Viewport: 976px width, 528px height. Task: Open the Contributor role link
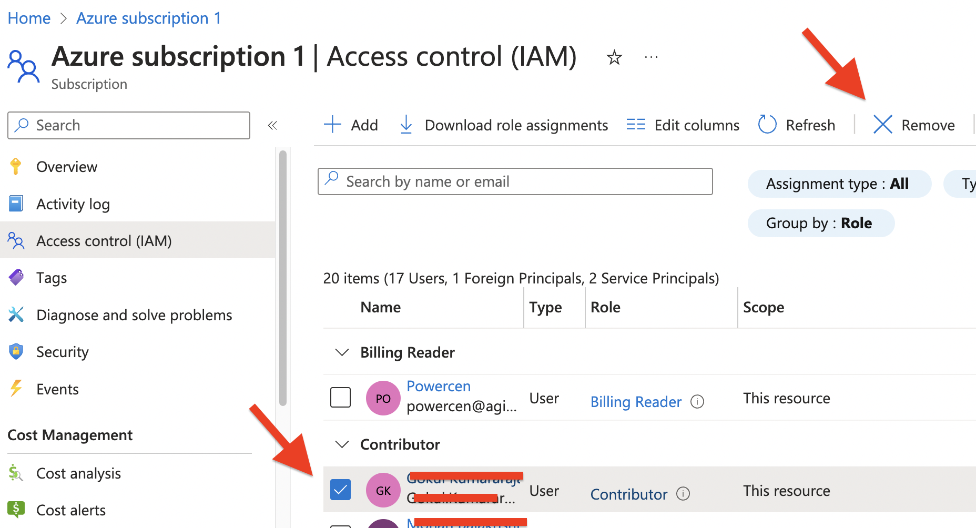[629, 494]
